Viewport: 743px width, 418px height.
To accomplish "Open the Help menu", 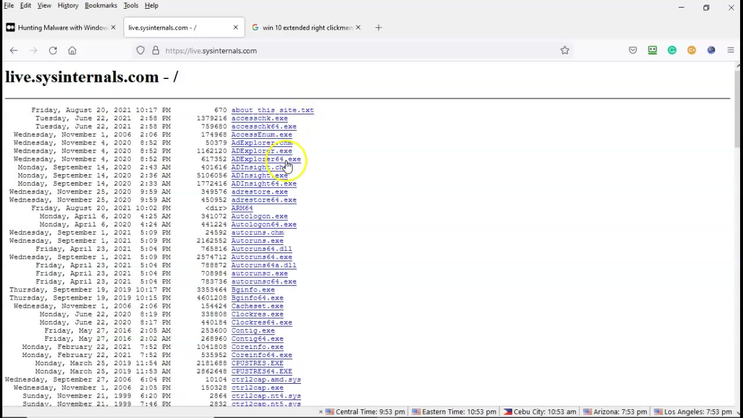I will coord(152,5).
